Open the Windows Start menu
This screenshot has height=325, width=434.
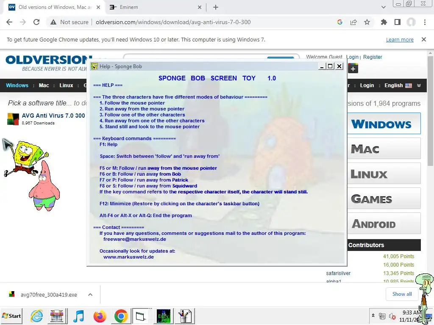click(x=11, y=316)
